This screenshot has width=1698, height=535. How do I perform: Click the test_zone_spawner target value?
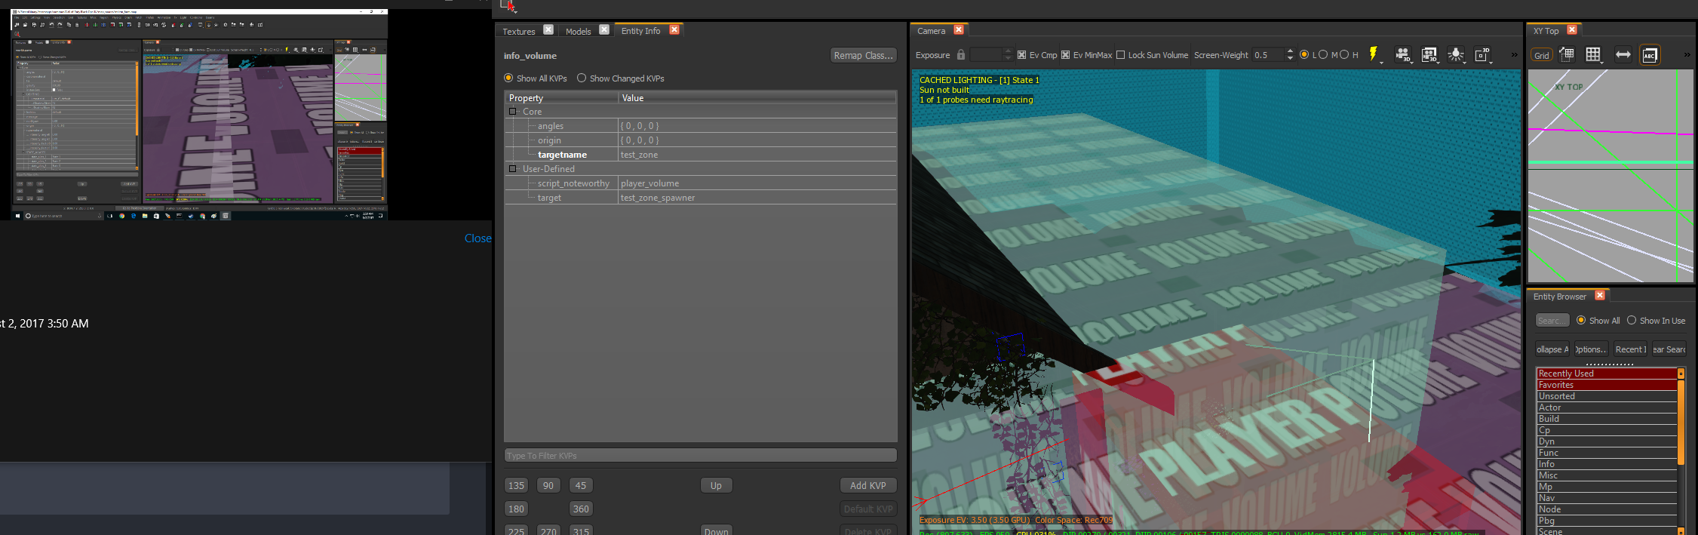coord(658,197)
